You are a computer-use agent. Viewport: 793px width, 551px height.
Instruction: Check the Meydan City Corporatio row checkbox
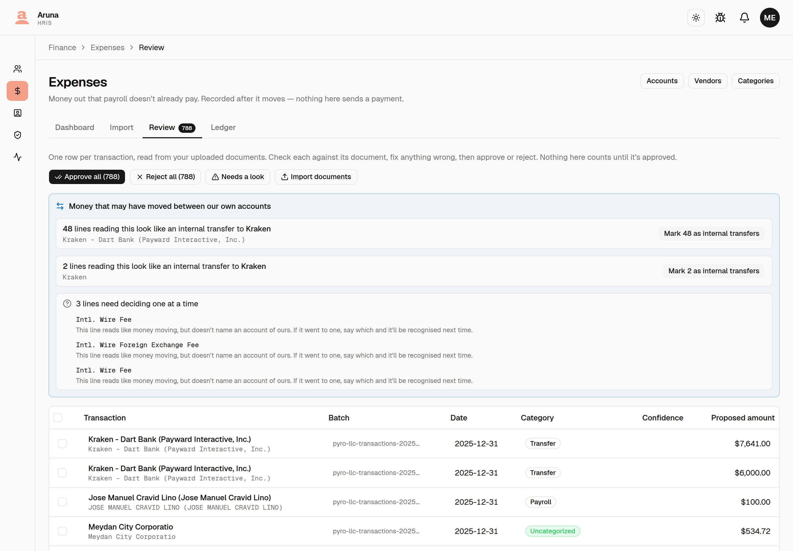[62, 531]
